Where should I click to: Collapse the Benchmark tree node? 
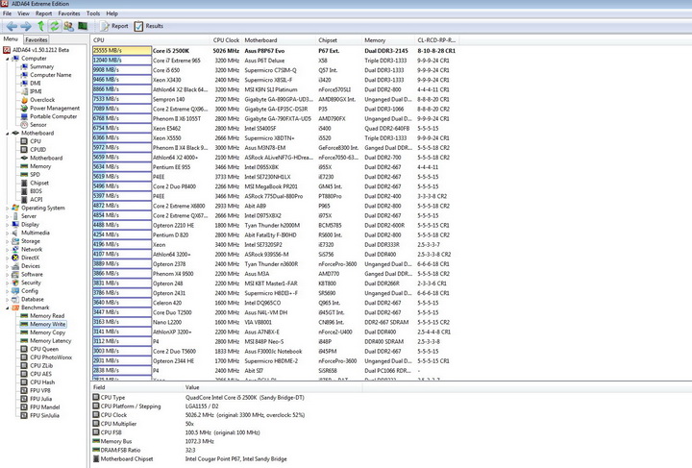[7, 308]
